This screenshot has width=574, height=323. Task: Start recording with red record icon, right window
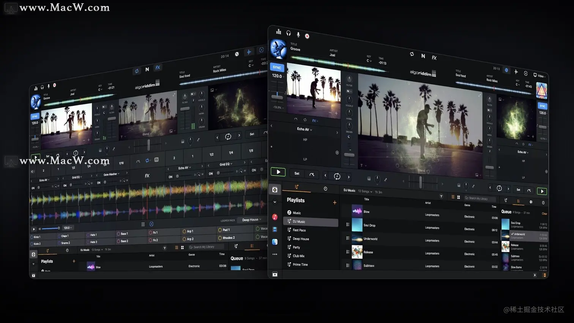click(x=307, y=36)
